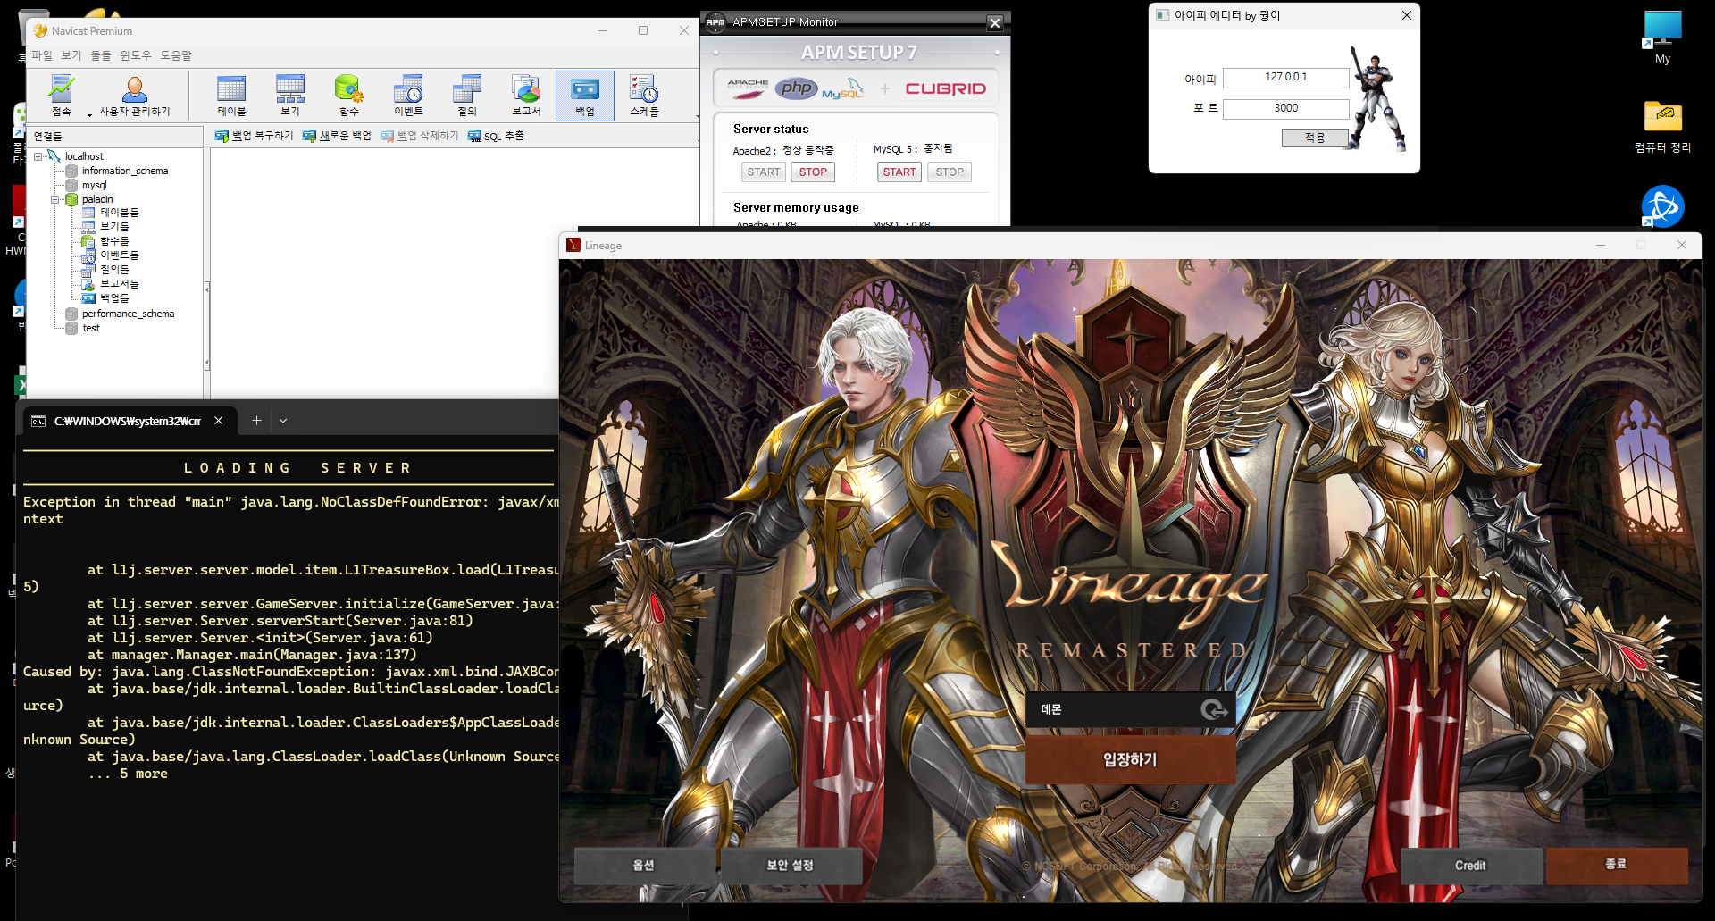
Task: Click 적용 apply in IP editor
Action: (1315, 138)
